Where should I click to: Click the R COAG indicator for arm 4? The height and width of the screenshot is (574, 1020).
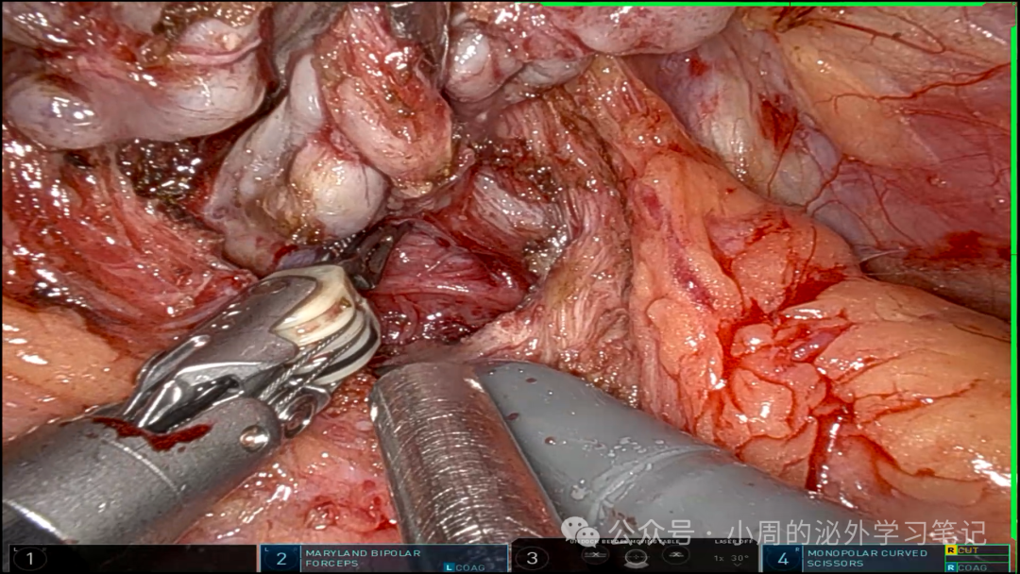click(977, 566)
